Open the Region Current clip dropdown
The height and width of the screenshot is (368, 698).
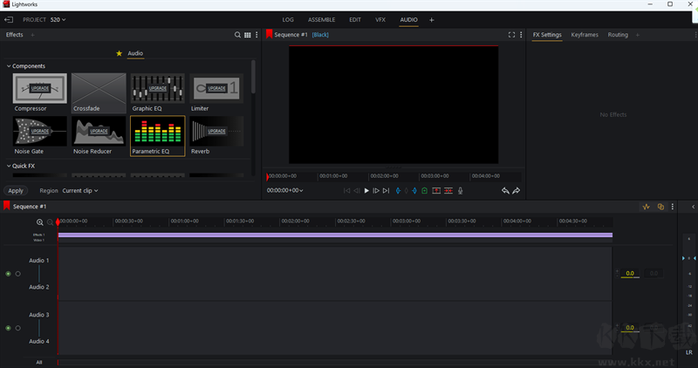pyautogui.click(x=80, y=190)
